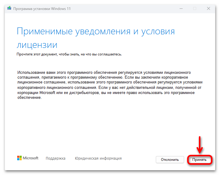The height and width of the screenshot is (175, 220).
Task: Click the heading "Применимые уведомления и условия лицензии"
Action: point(96,38)
